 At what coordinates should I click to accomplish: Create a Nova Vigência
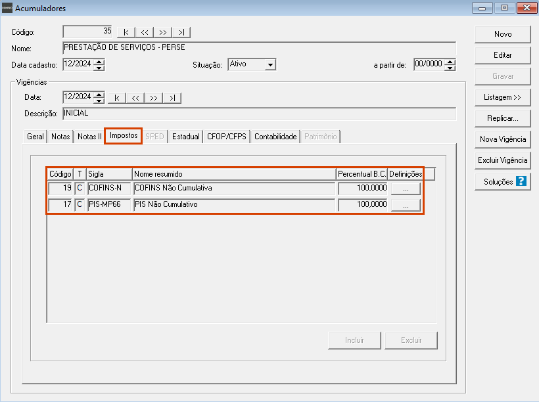click(x=503, y=139)
